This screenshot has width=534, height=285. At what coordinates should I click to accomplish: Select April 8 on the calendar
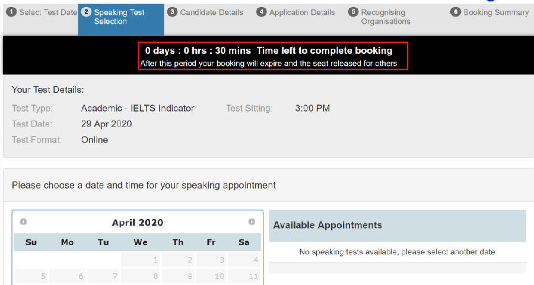coord(141,276)
